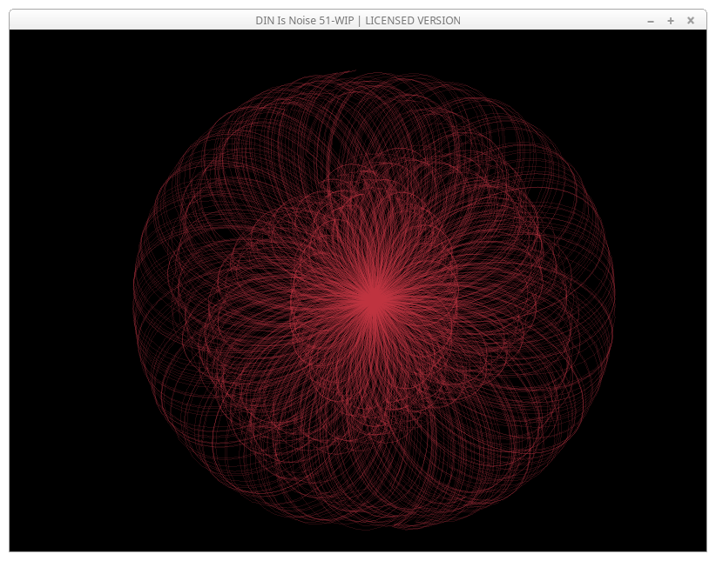Click the topmost edge of the red pattern
This screenshot has width=716, height=561.
374,72
